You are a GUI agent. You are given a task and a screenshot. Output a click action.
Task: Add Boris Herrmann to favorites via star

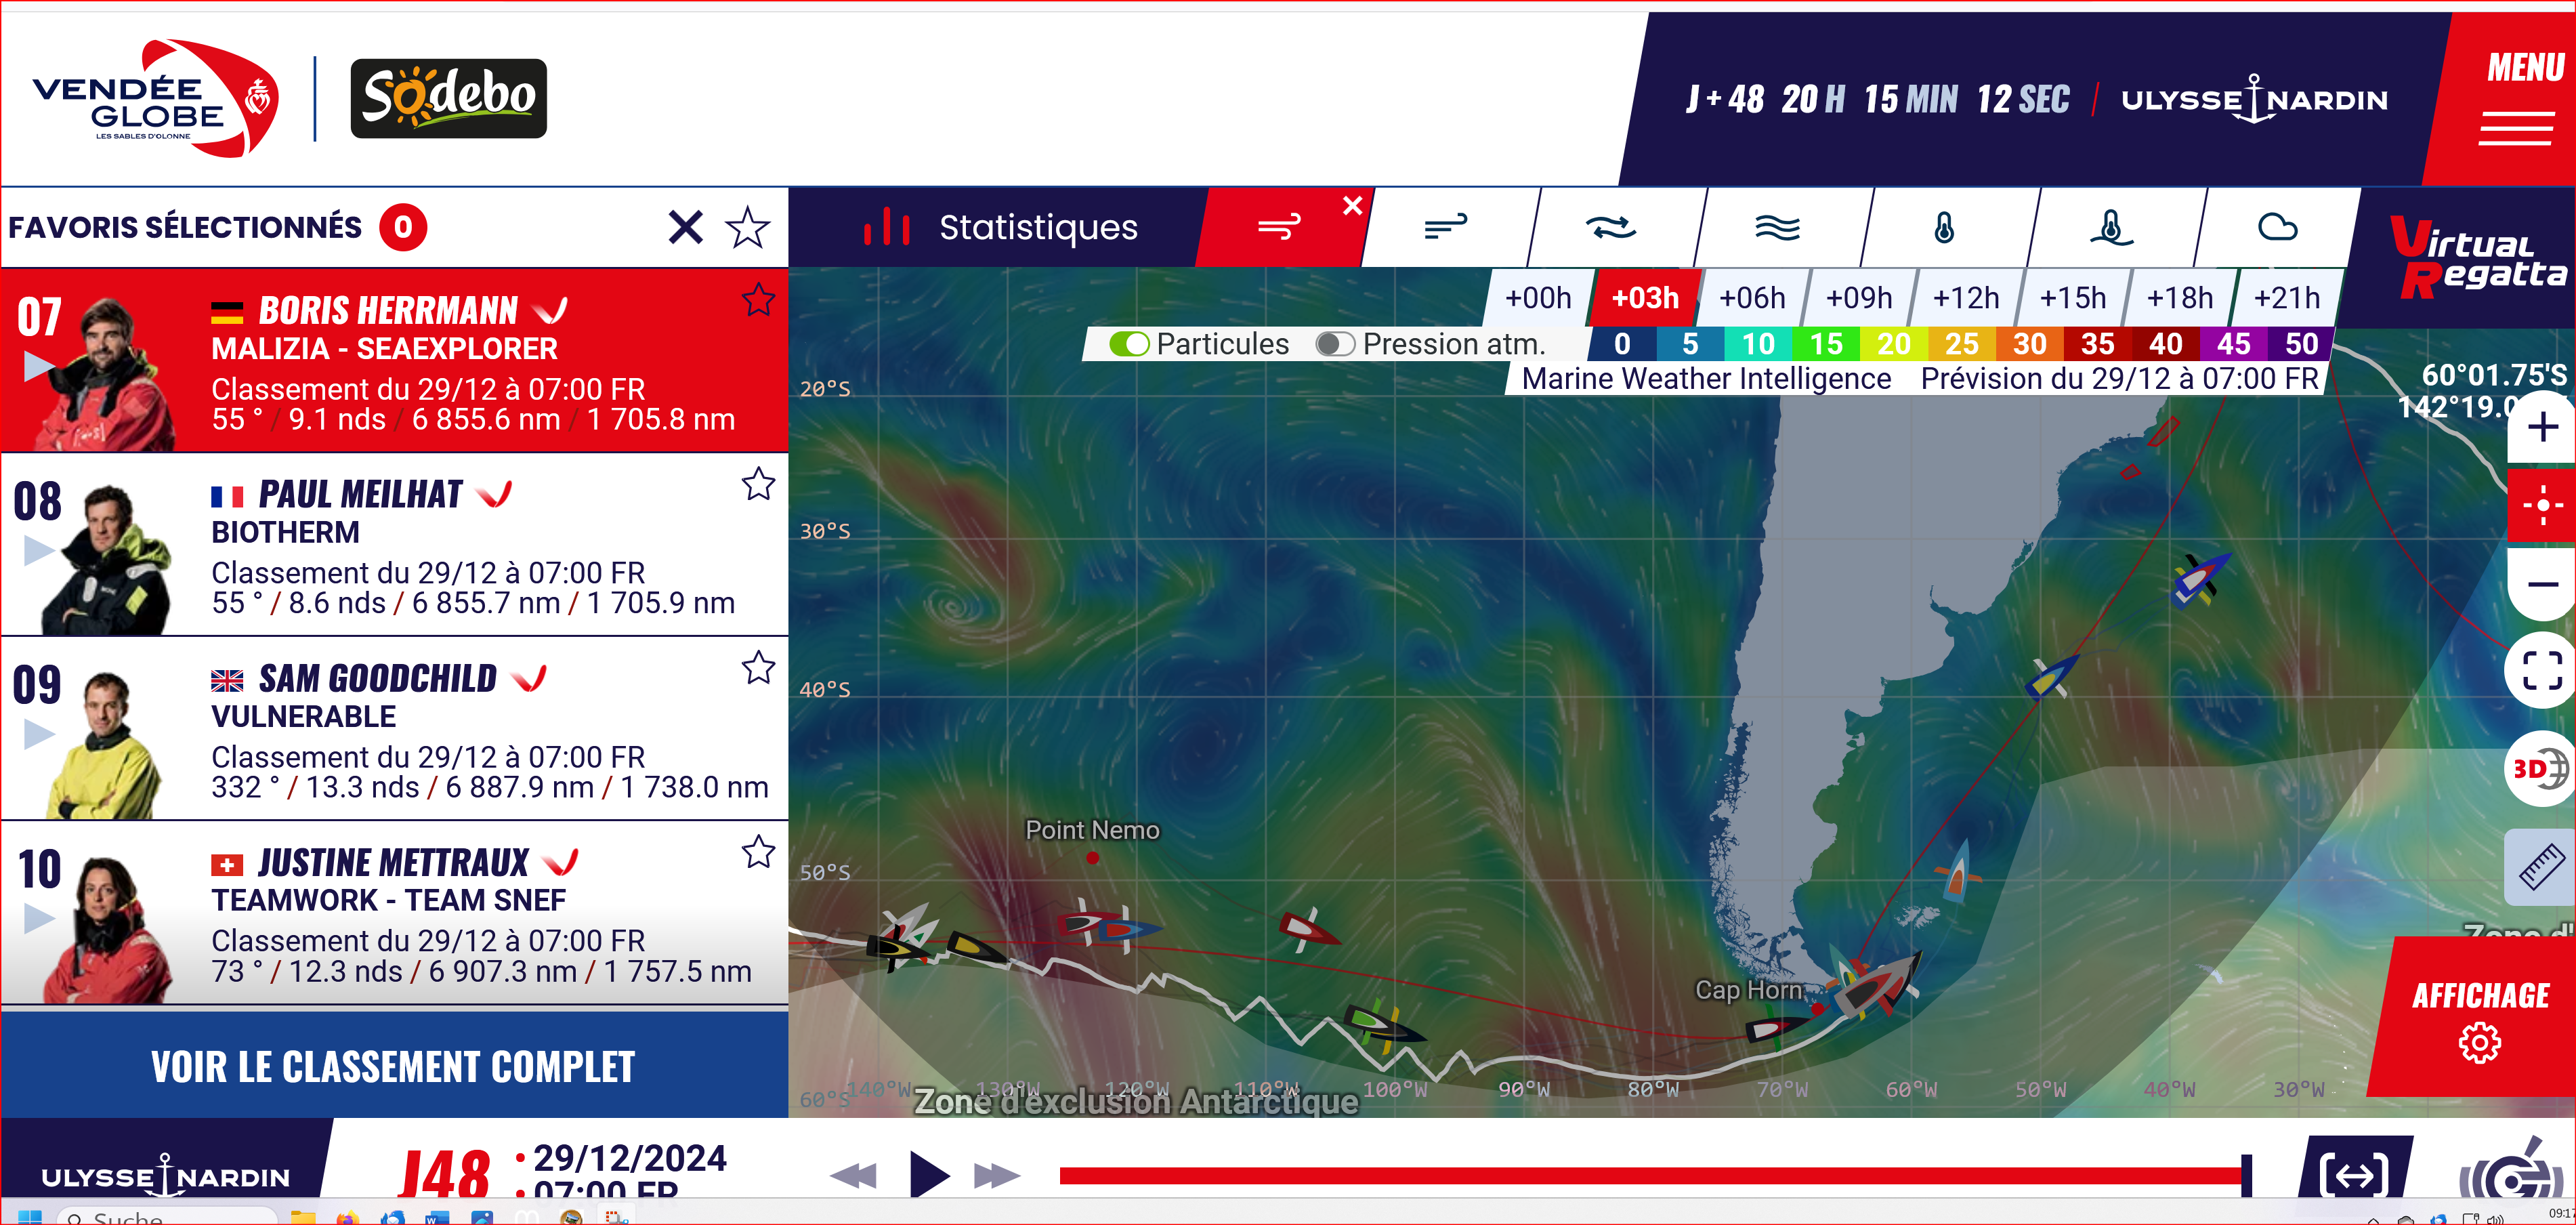point(758,299)
